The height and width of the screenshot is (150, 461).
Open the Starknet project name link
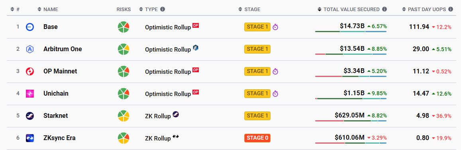55,116
